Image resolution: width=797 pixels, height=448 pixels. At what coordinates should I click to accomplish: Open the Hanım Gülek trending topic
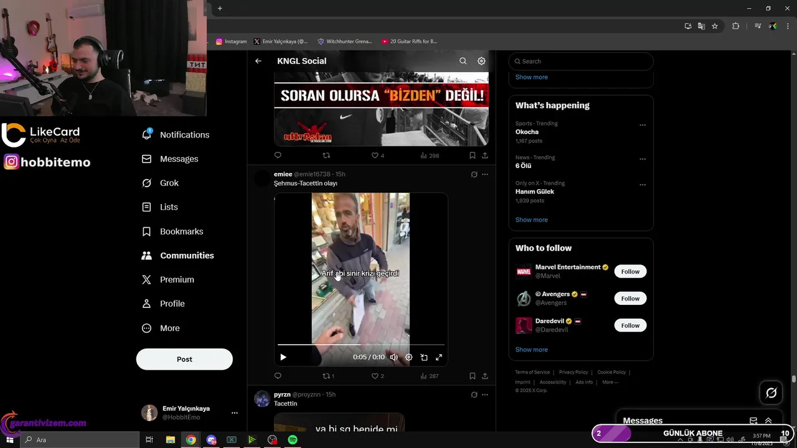tap(535, 192)
